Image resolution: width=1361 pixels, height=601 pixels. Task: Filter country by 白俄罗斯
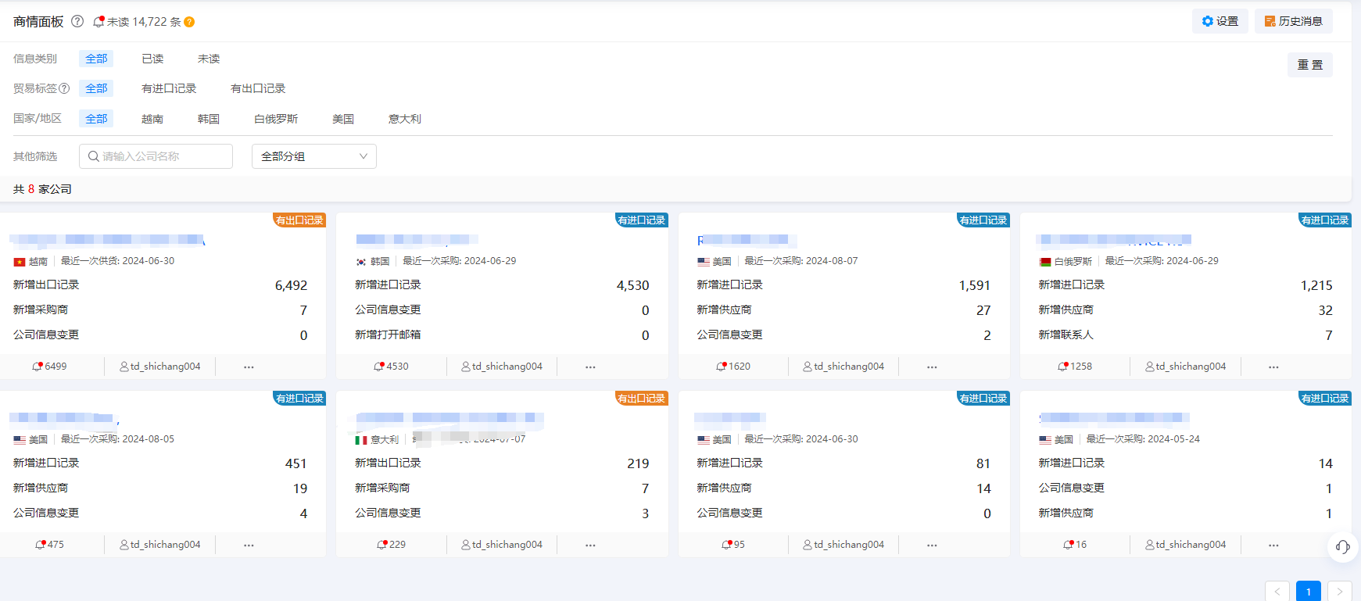pos(276,119)
